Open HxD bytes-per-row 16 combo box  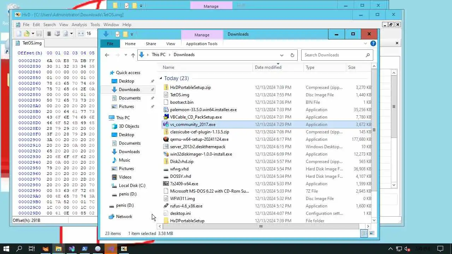point(90,34)
